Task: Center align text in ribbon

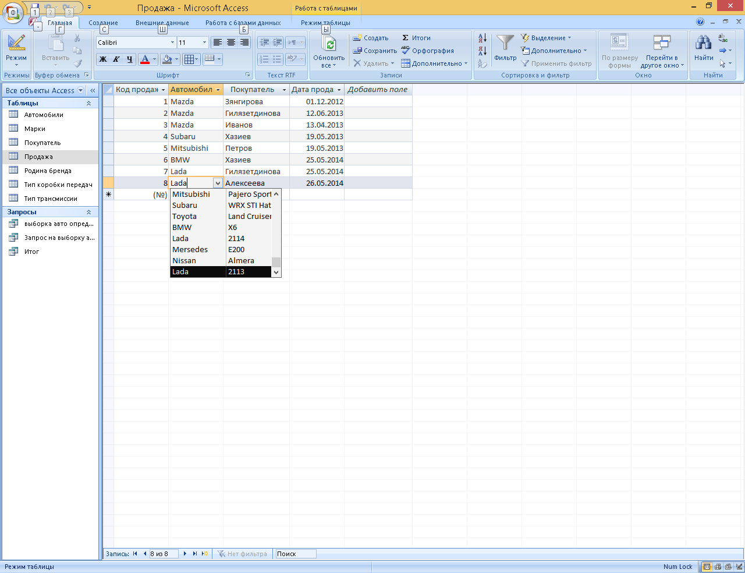Action: pos(231,43)
